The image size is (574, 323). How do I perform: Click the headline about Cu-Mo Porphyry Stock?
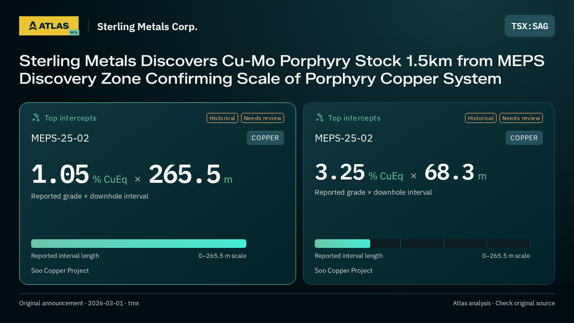(282, 69)
